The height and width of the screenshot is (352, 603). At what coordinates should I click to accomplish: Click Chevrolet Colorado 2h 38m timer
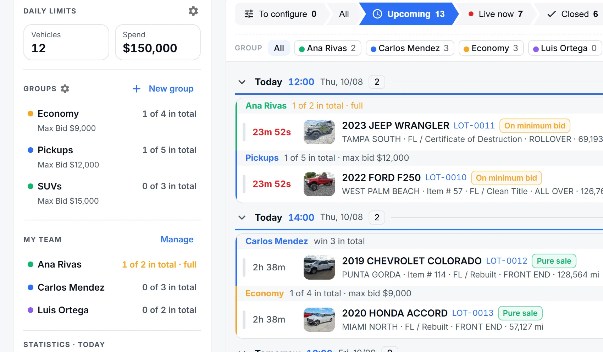pyautogui.click(x=269, y=268)
